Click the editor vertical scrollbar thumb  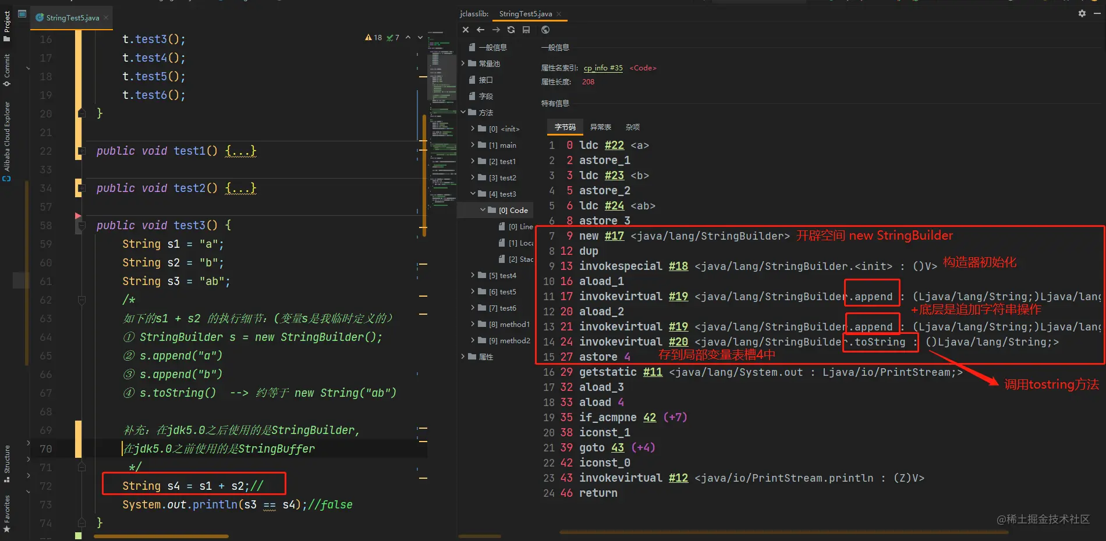[424, 175]
